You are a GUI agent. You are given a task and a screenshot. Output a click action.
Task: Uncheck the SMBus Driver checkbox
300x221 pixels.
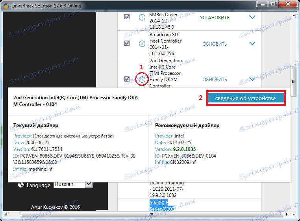point(127,17)
